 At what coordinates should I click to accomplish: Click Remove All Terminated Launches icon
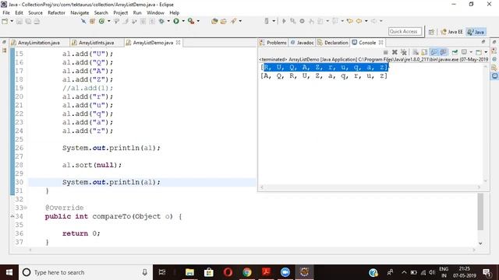[404, 52]
